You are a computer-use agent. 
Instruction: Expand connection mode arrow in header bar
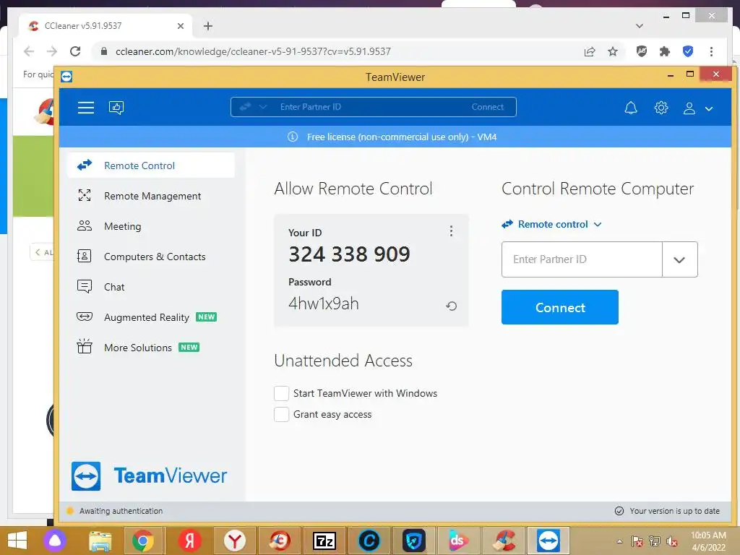pos(263,107)
